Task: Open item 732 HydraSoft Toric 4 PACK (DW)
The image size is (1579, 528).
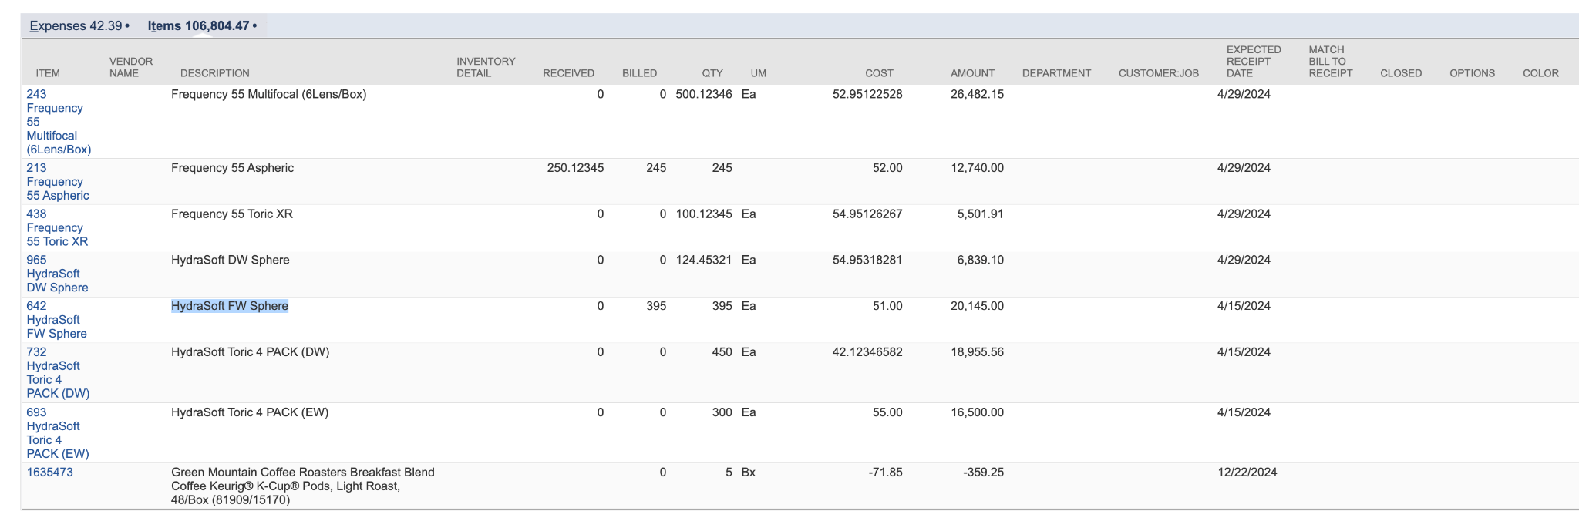Action: (x=58, y=373)
